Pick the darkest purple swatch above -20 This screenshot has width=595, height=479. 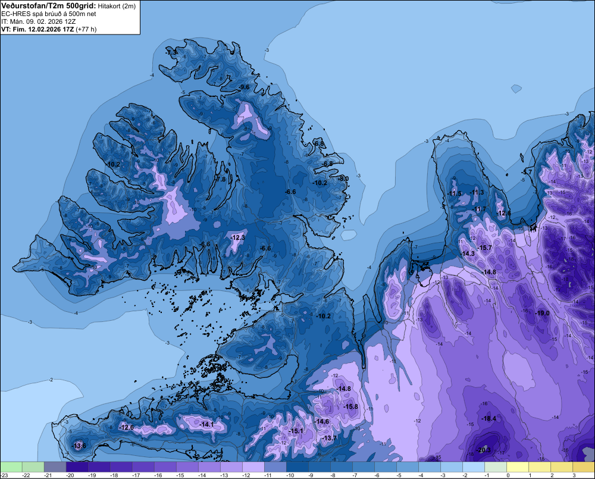[x=77, y=467]
